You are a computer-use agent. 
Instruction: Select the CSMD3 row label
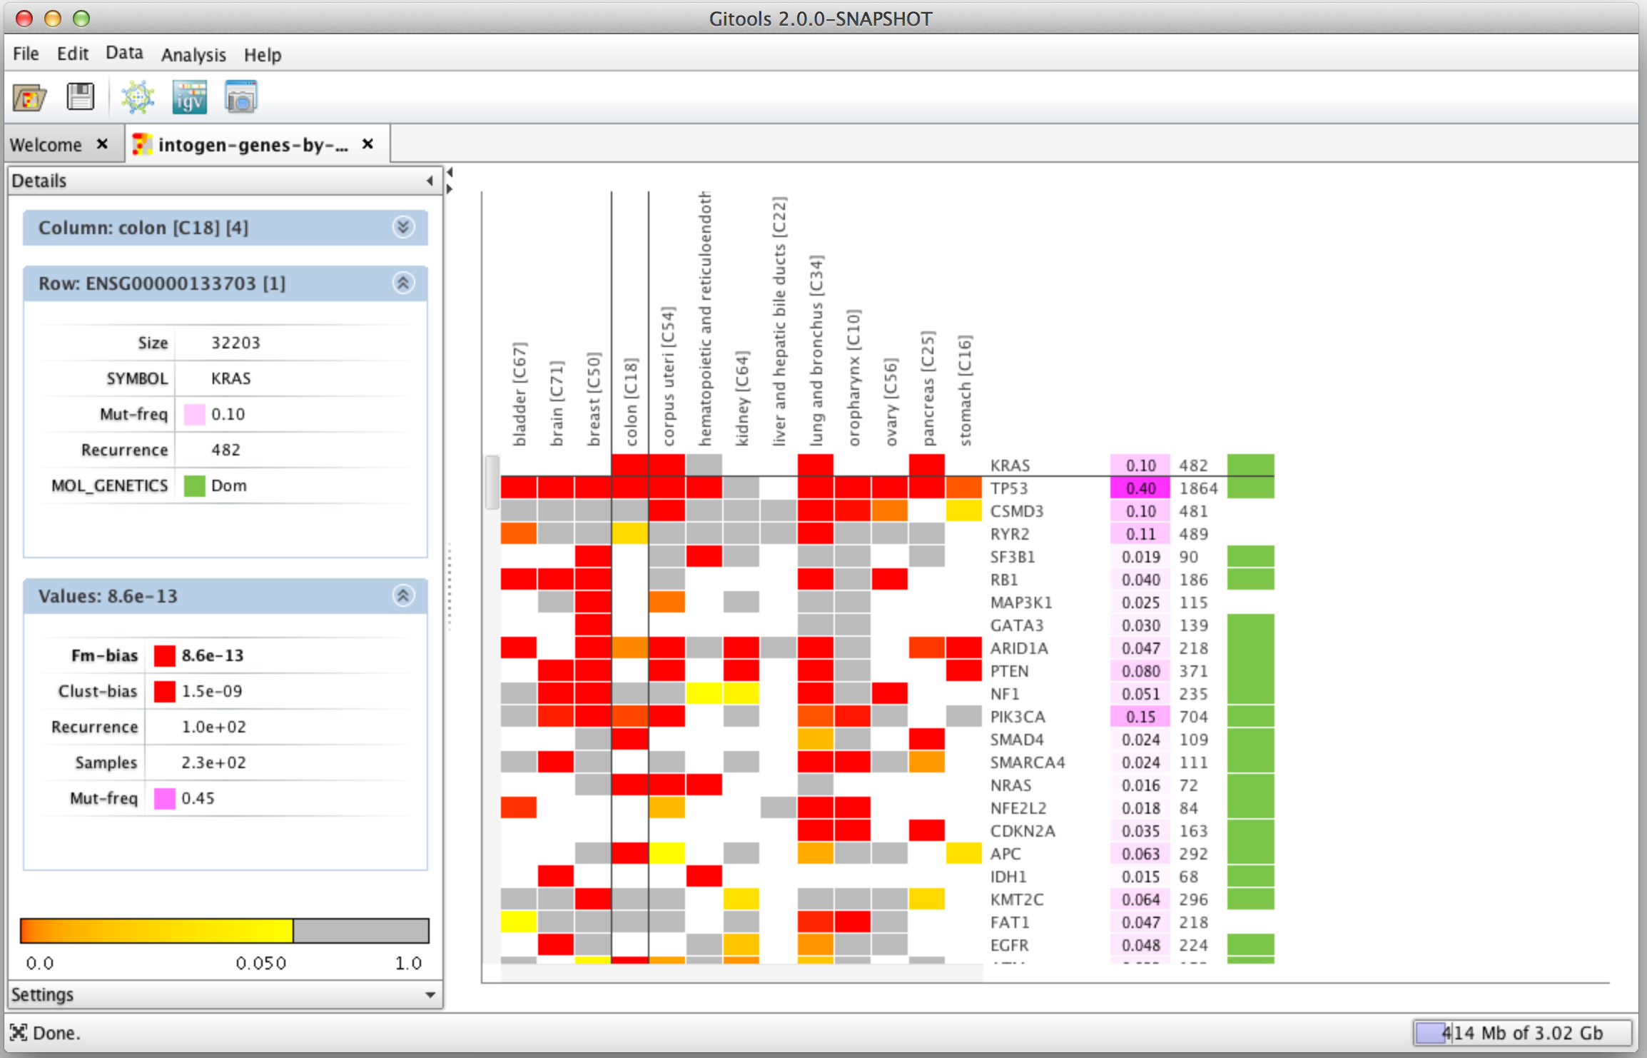pos(1017,511)
